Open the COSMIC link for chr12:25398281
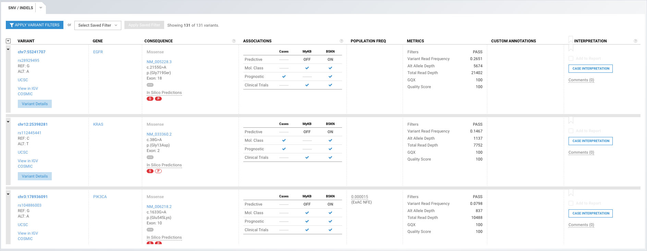The width and height of the screenshot is (647, 251). 25,166
